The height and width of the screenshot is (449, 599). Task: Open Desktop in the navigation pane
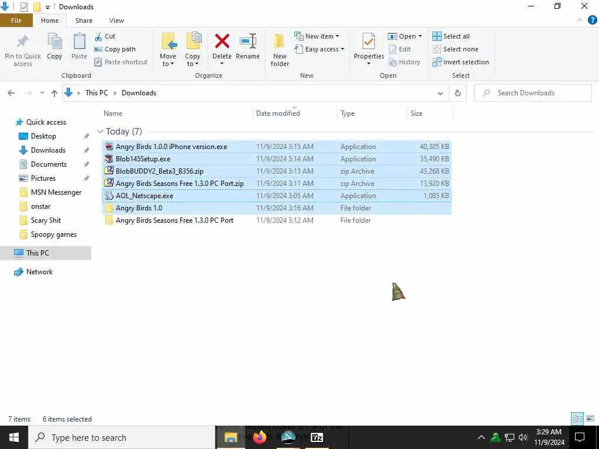43,136
